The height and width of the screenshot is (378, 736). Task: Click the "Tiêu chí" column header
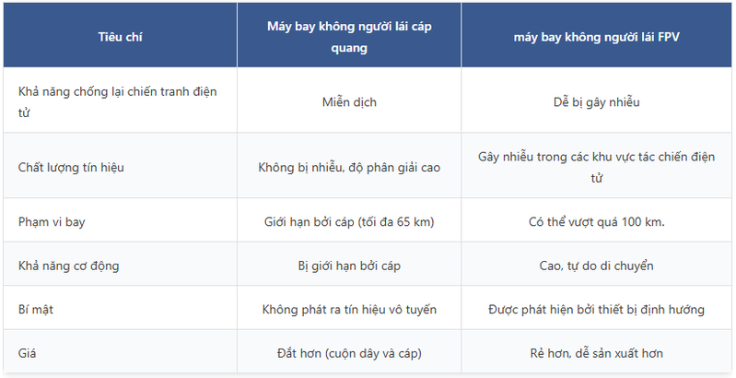pos(120,38)
